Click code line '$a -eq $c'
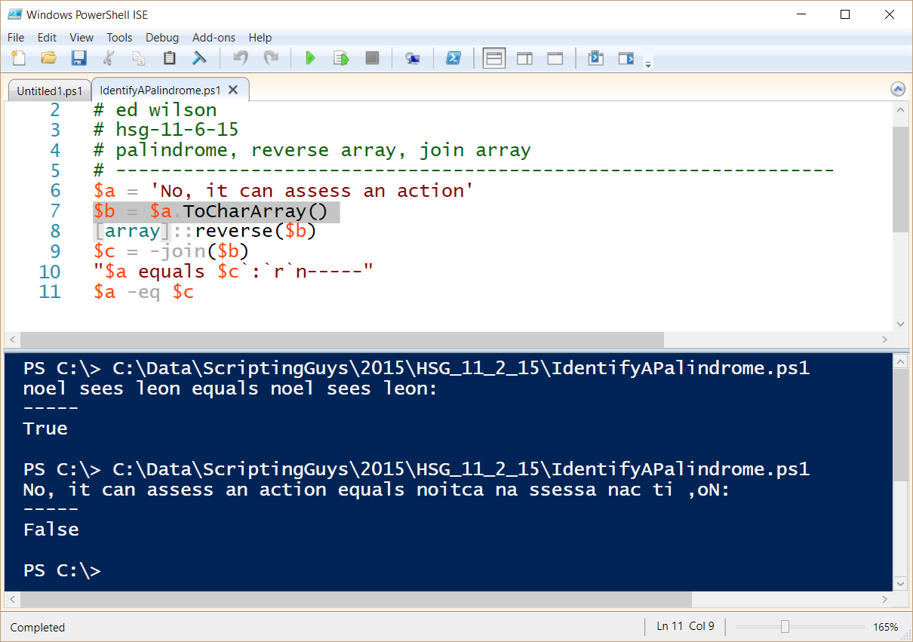This screenshot has height=642, width=913. [143, 291]
